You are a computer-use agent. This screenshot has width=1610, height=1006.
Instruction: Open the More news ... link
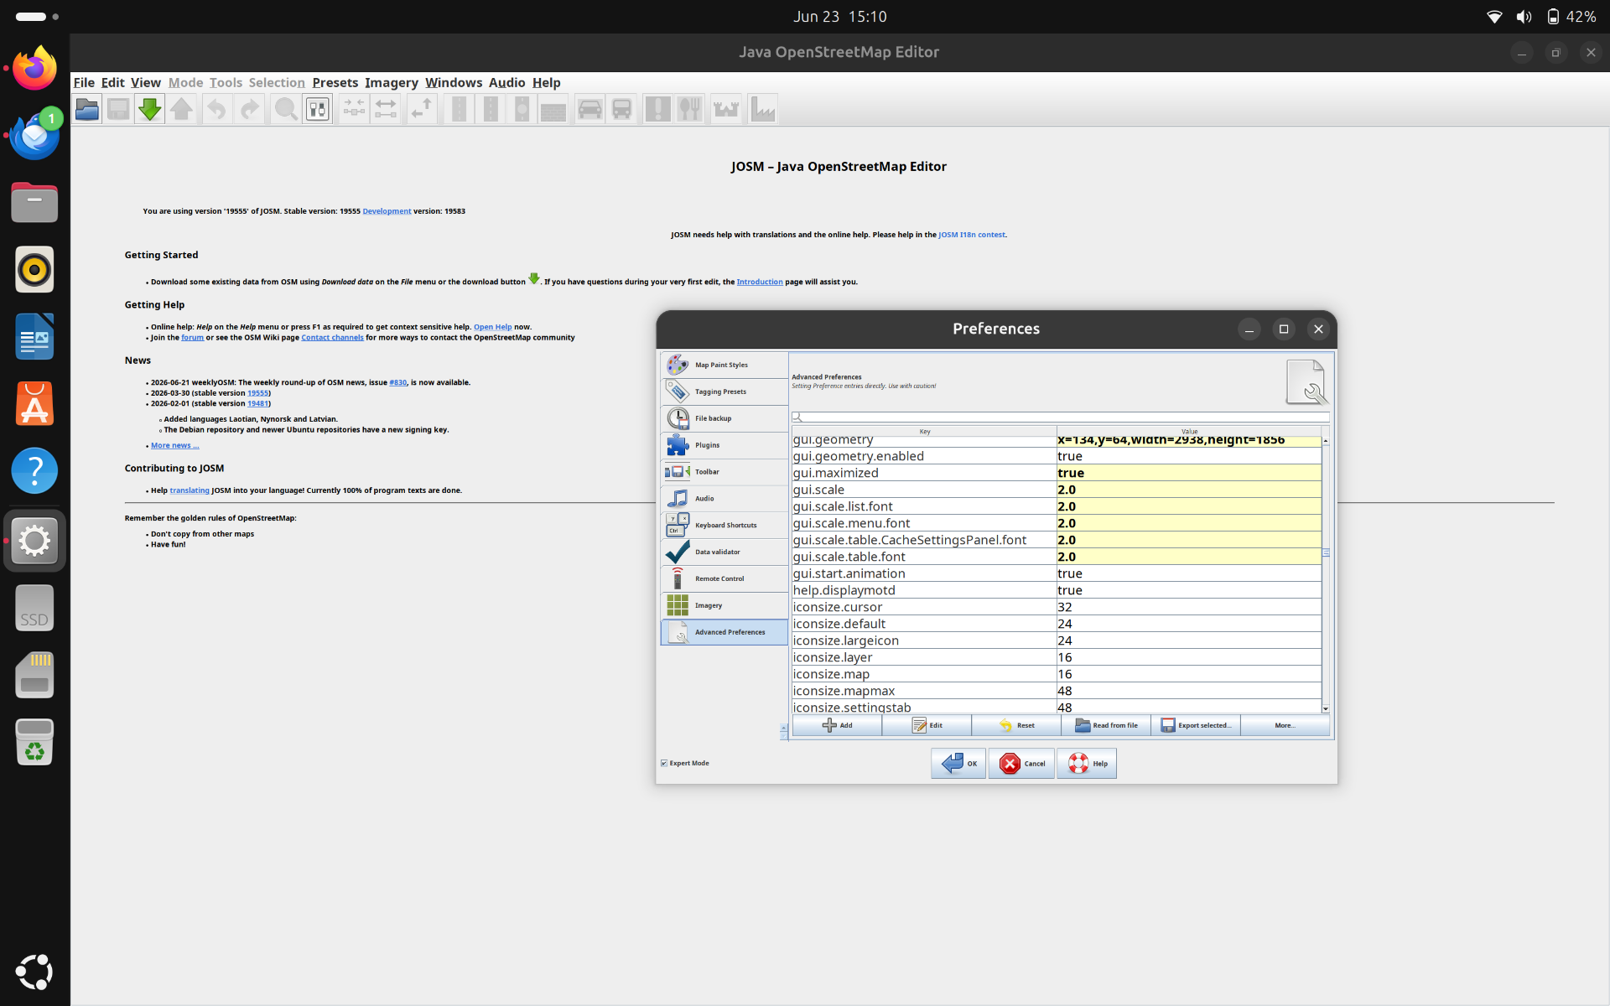pos(174,445)
